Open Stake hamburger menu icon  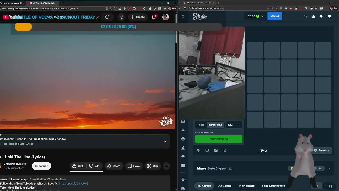[183, 16]
